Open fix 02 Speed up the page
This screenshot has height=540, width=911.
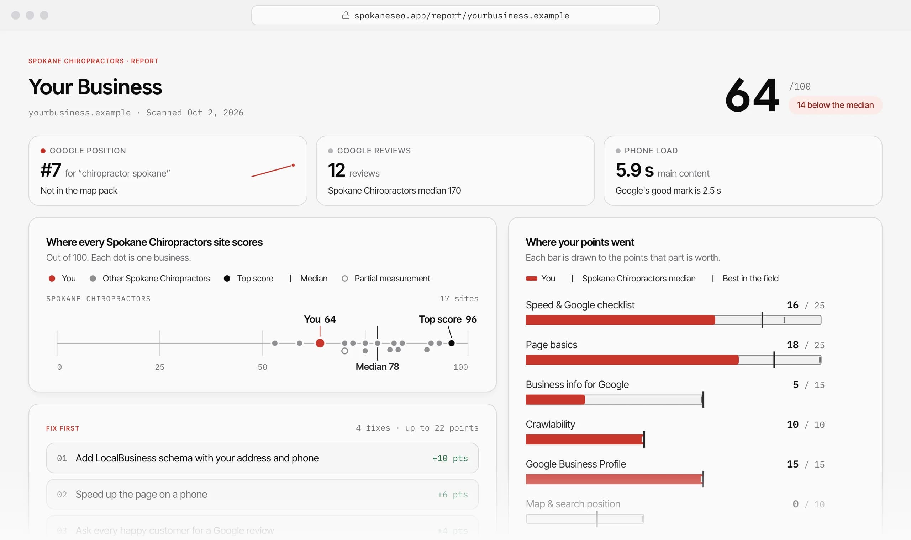click(x=262, y=494)
